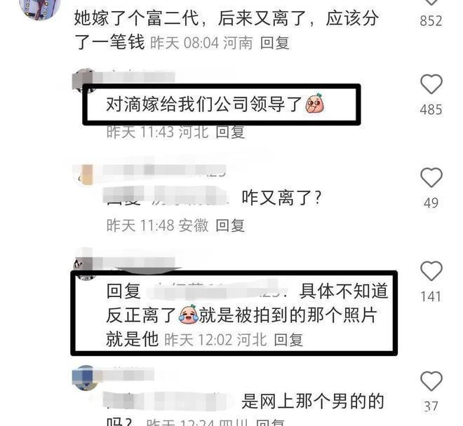
Task: Tap the 485 like count number
Action: 431,109
